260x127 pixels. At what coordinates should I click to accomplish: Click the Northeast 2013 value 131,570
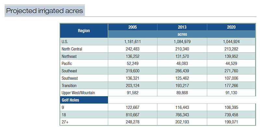pyautogui.click(x=182, y=56)
